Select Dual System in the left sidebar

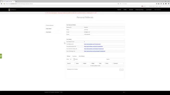[48, 32]
